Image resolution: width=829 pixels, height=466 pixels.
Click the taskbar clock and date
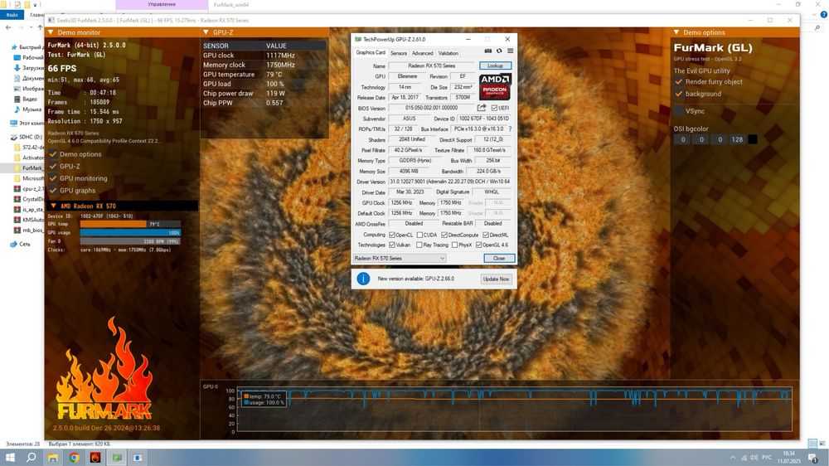click(789, 458)
